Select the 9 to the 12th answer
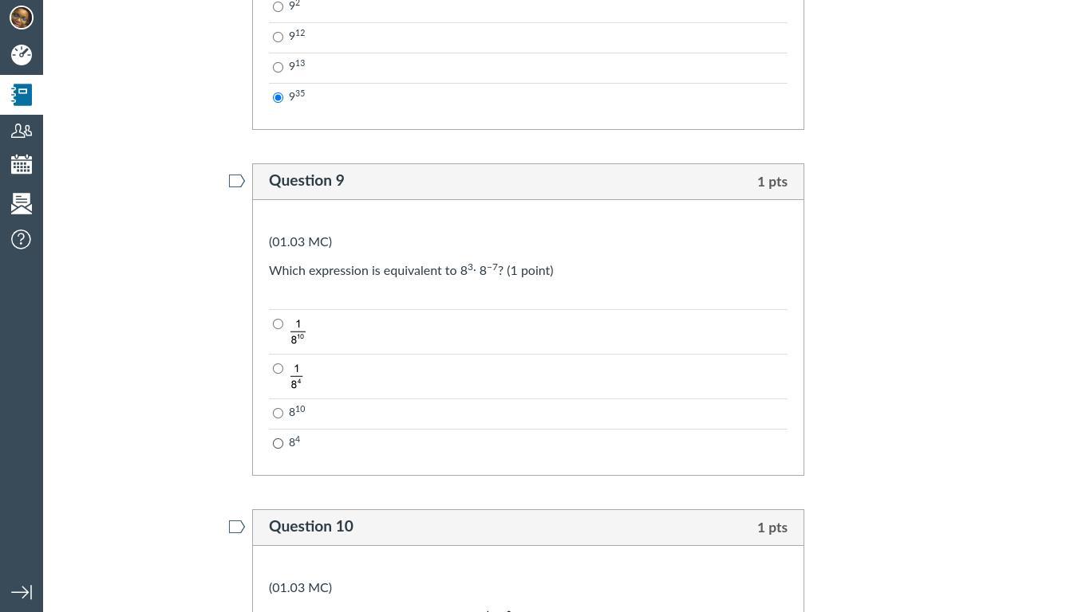1090x612 pixels. pyautogui.click(x=278, y=37)
